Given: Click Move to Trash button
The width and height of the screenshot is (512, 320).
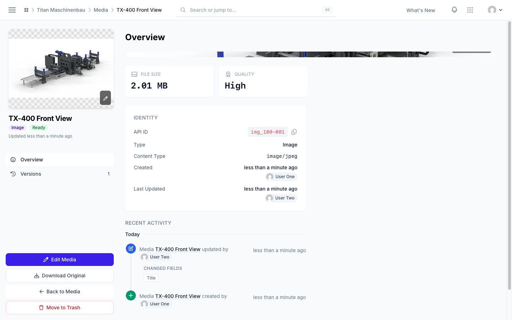Looking at the screenshot, I should point(60,308).
